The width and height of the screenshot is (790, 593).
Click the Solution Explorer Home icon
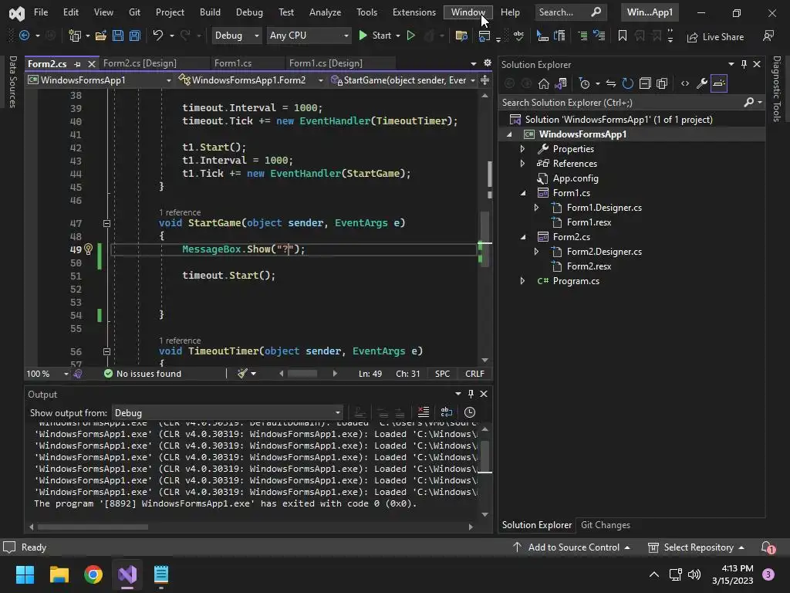(x=544, y=83)
